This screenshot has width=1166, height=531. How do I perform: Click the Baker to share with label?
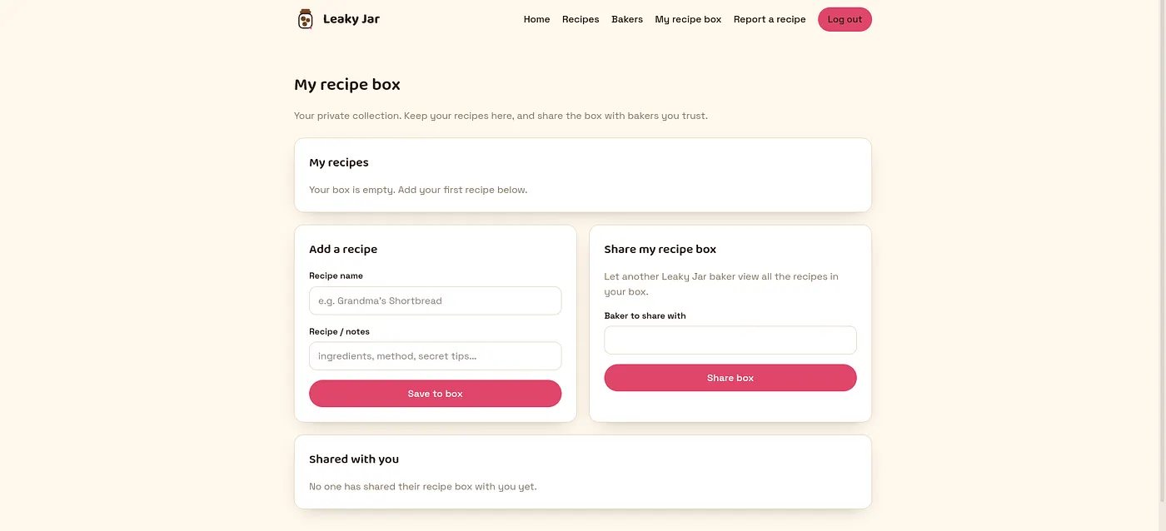coord(645,315)
